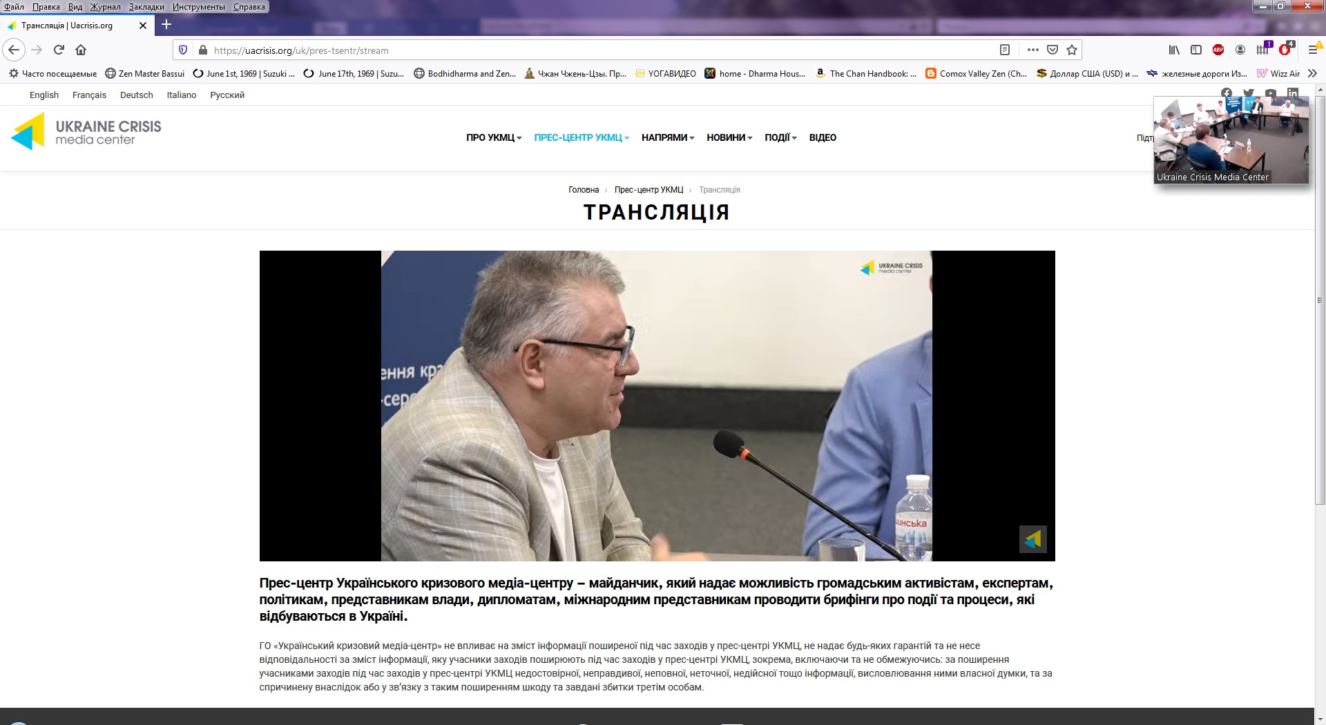Expand the НАПРЯМИ dropdown menu
The image size is (1326, 725).
coord(668,137)
